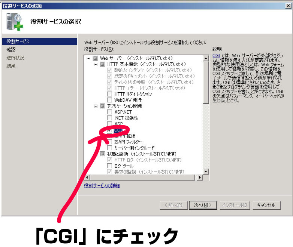The image size is (293, 247).
Task: Select the ASP.NET tree row text
Action: [x=123, y=112]
